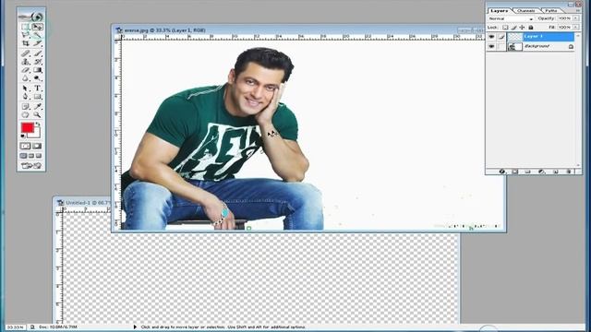The width and height of the screenshot is (591, 332).
Task: Switch to the Layers tab
Action: point(500,10)
